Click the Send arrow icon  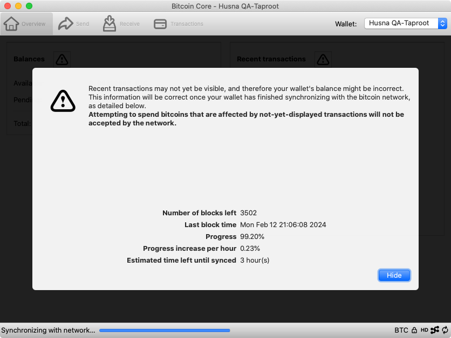66,24
